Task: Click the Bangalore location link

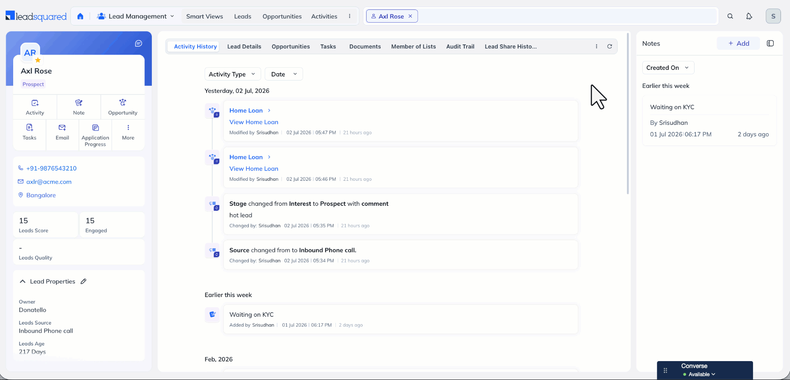Action: click(41, 195)
